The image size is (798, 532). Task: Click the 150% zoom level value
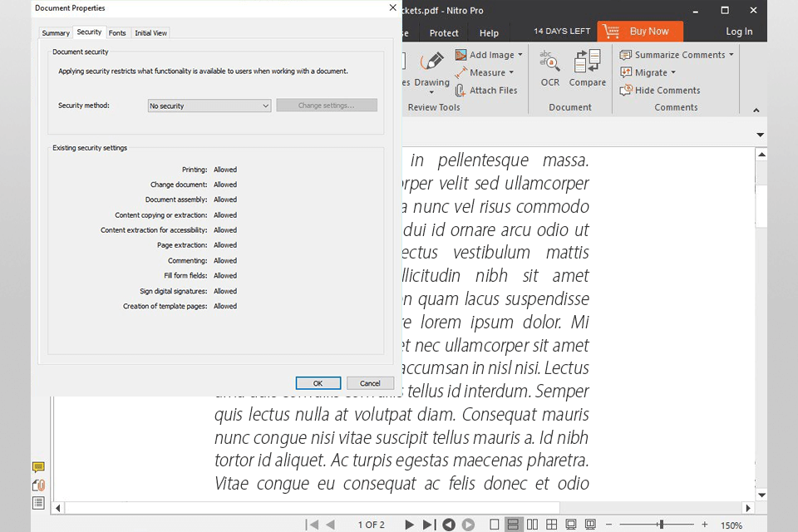point(731,525)
